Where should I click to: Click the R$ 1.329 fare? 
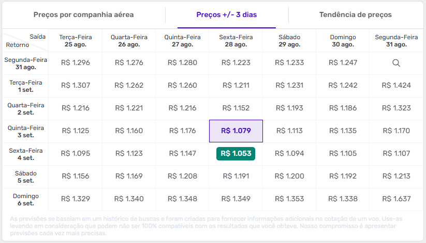(76, 199)
